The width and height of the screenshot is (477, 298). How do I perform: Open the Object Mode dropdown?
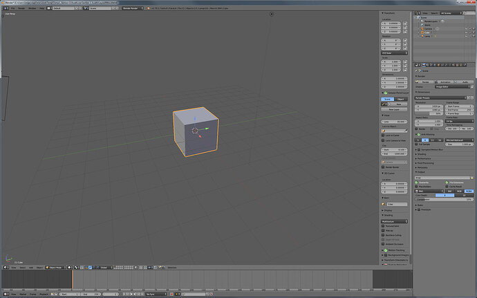(x=54, y=267)
